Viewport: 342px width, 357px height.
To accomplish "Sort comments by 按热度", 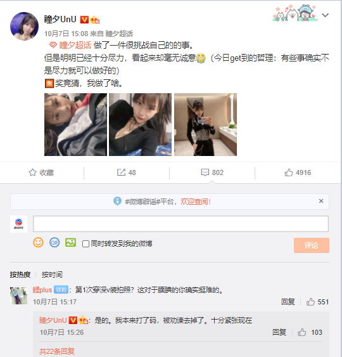I will (x=20, y=275).
